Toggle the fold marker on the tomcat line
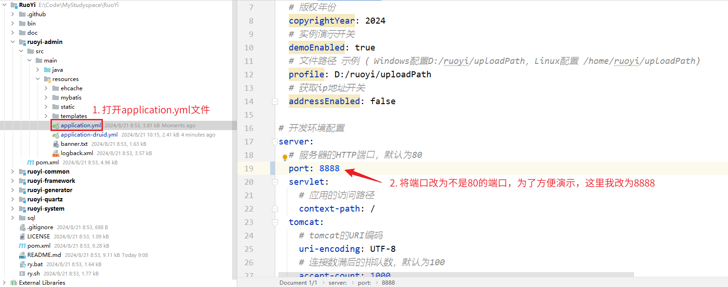Screen dimensions: 728x287 click(275, 222)
